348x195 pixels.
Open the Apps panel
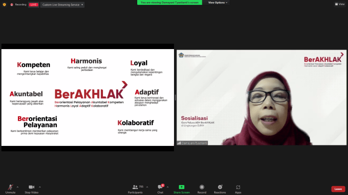(238, 189)
